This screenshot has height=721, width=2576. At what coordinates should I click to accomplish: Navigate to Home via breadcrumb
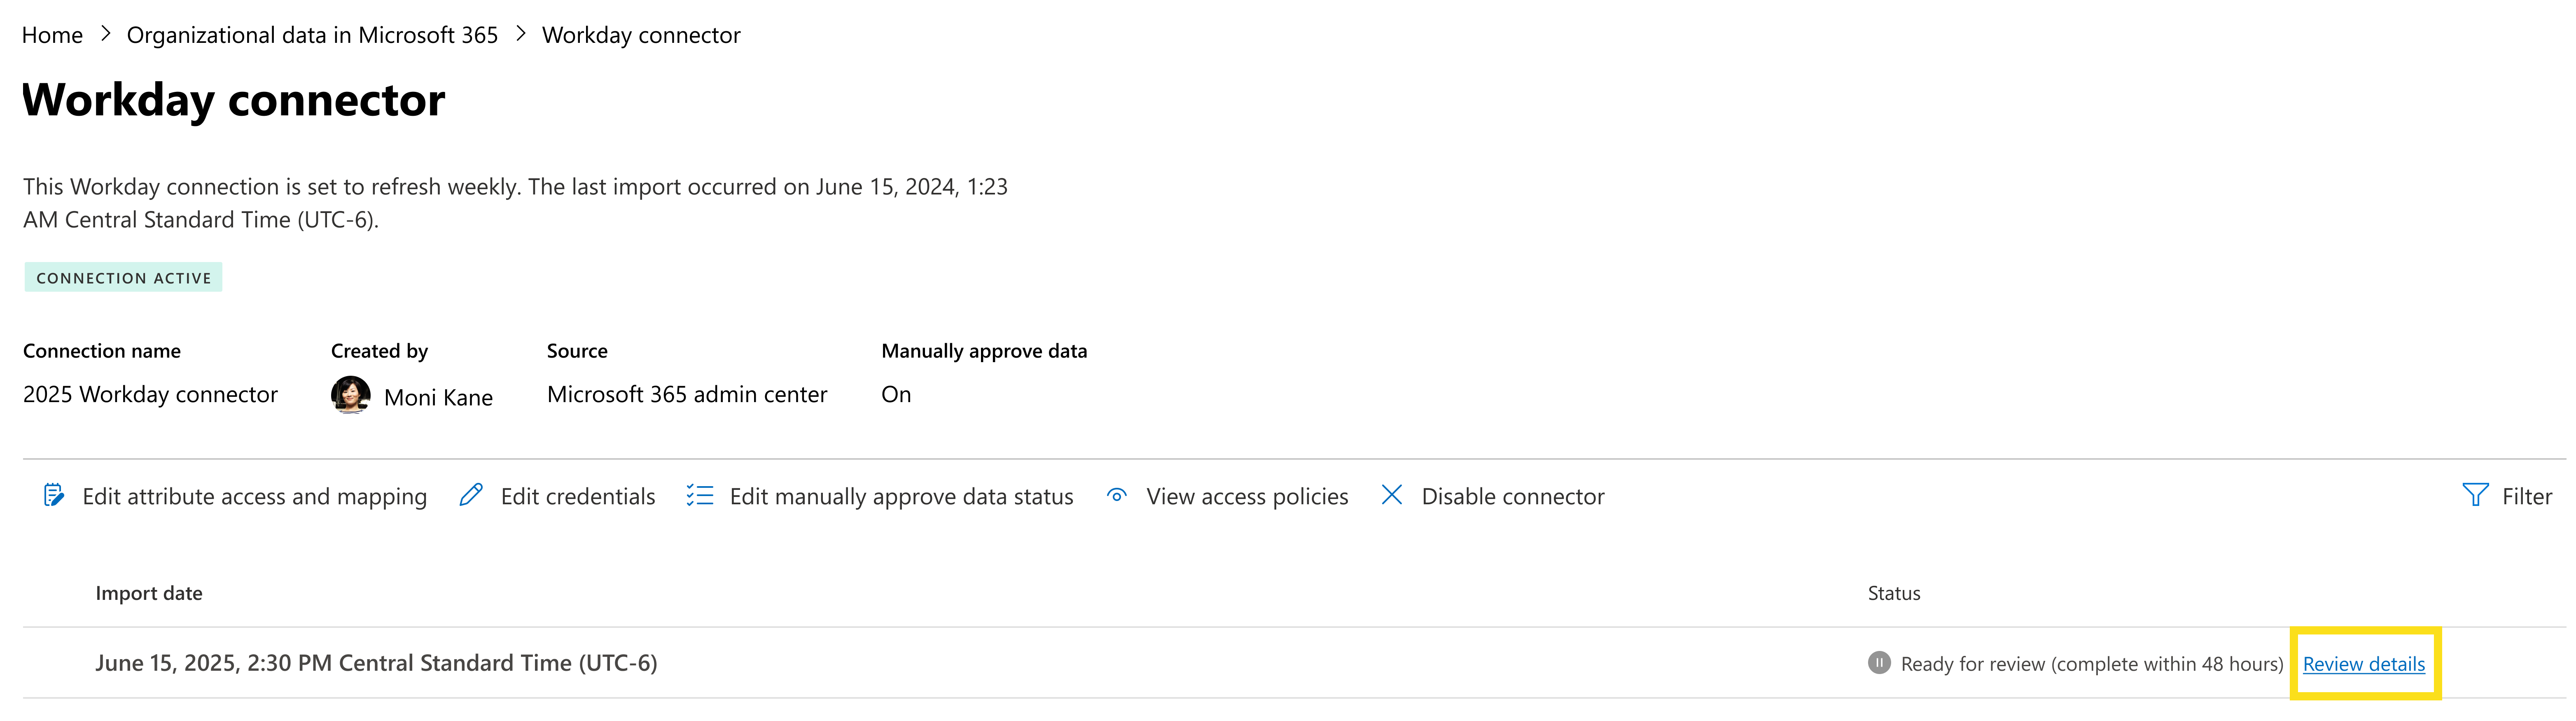53,35
